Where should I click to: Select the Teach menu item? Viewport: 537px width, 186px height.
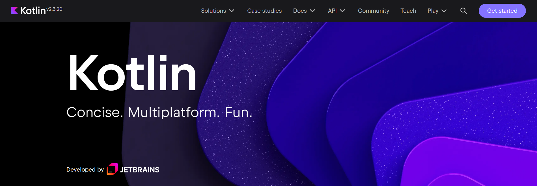tap(408, 11)
